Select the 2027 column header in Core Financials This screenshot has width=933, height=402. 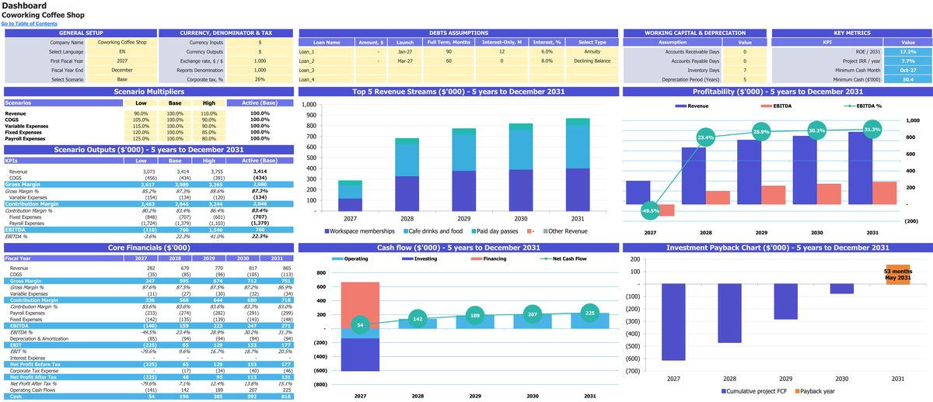tap(141, 258)
